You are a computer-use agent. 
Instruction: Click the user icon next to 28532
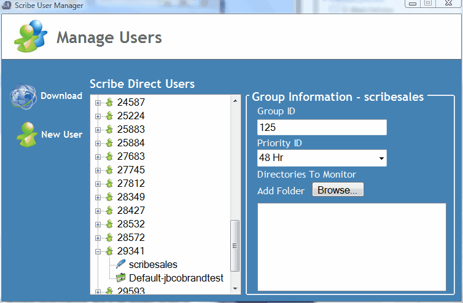pyautogui.click(x=109, y=224)
